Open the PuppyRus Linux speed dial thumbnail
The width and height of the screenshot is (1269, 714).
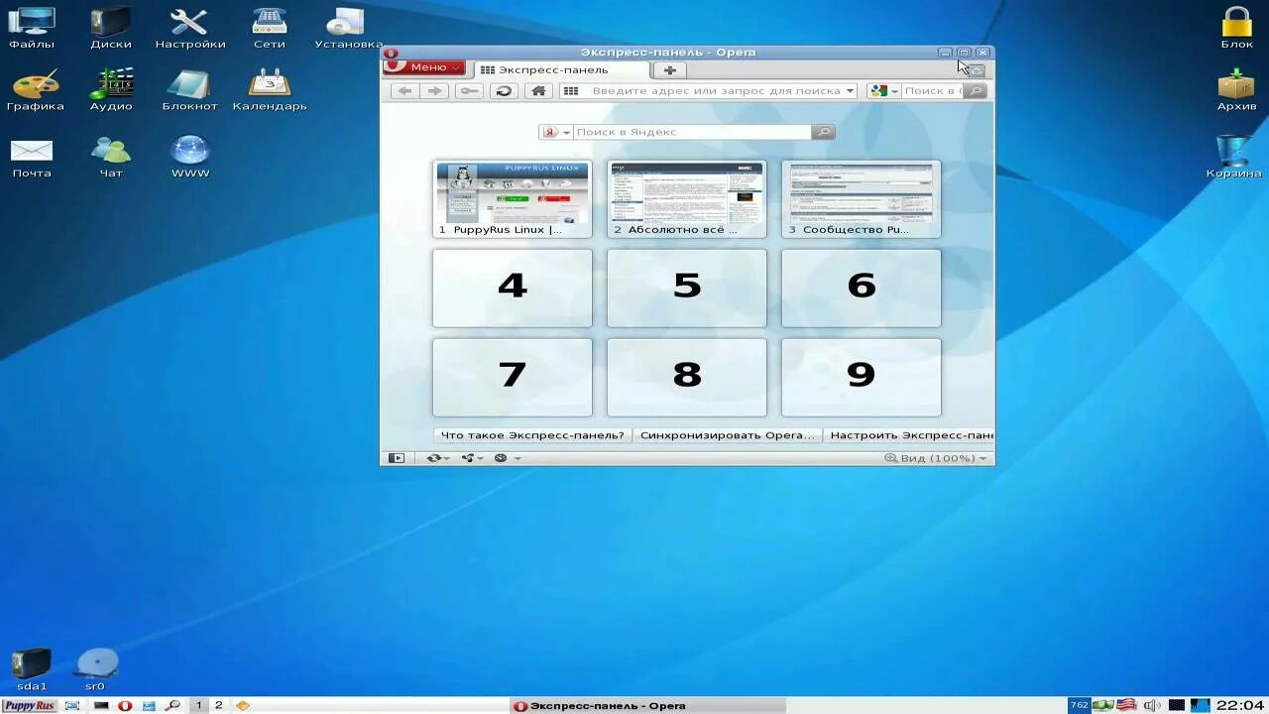[512, 194]
